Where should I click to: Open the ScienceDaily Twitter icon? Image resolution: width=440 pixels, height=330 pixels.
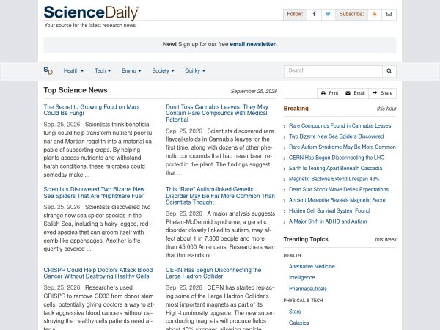328,14
